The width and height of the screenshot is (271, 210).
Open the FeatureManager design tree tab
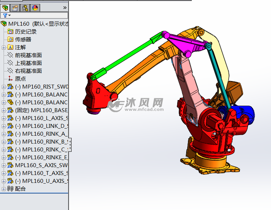coord(5,8)
